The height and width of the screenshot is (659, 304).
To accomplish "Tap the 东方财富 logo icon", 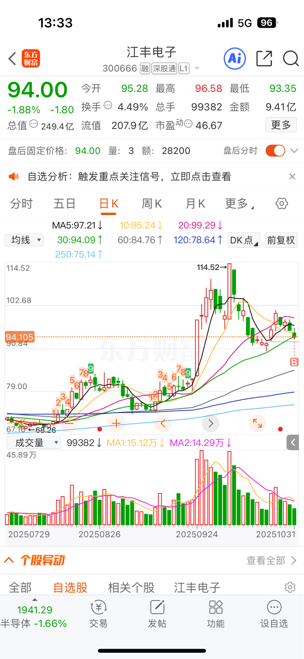I will coord(31,59).
